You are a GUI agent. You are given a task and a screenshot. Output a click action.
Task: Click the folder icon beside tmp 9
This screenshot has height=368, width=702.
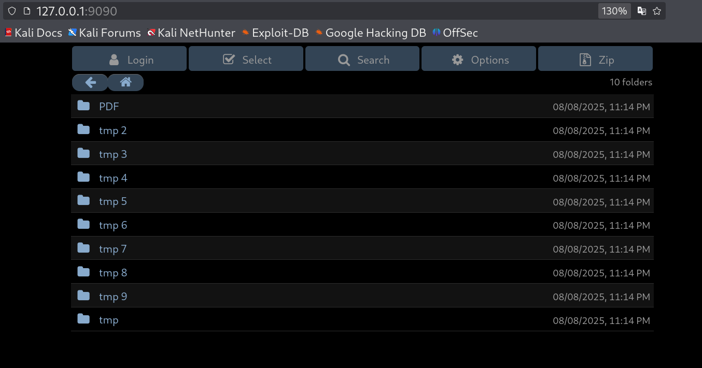83,296
